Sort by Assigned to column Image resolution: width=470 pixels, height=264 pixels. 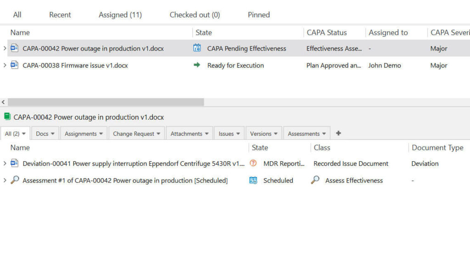[388, 33]
